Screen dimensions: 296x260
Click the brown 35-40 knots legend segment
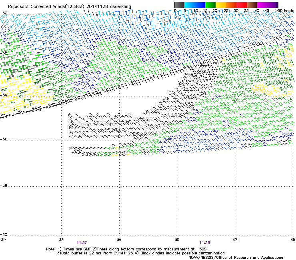pyautogui.click(x=252, y=5)
